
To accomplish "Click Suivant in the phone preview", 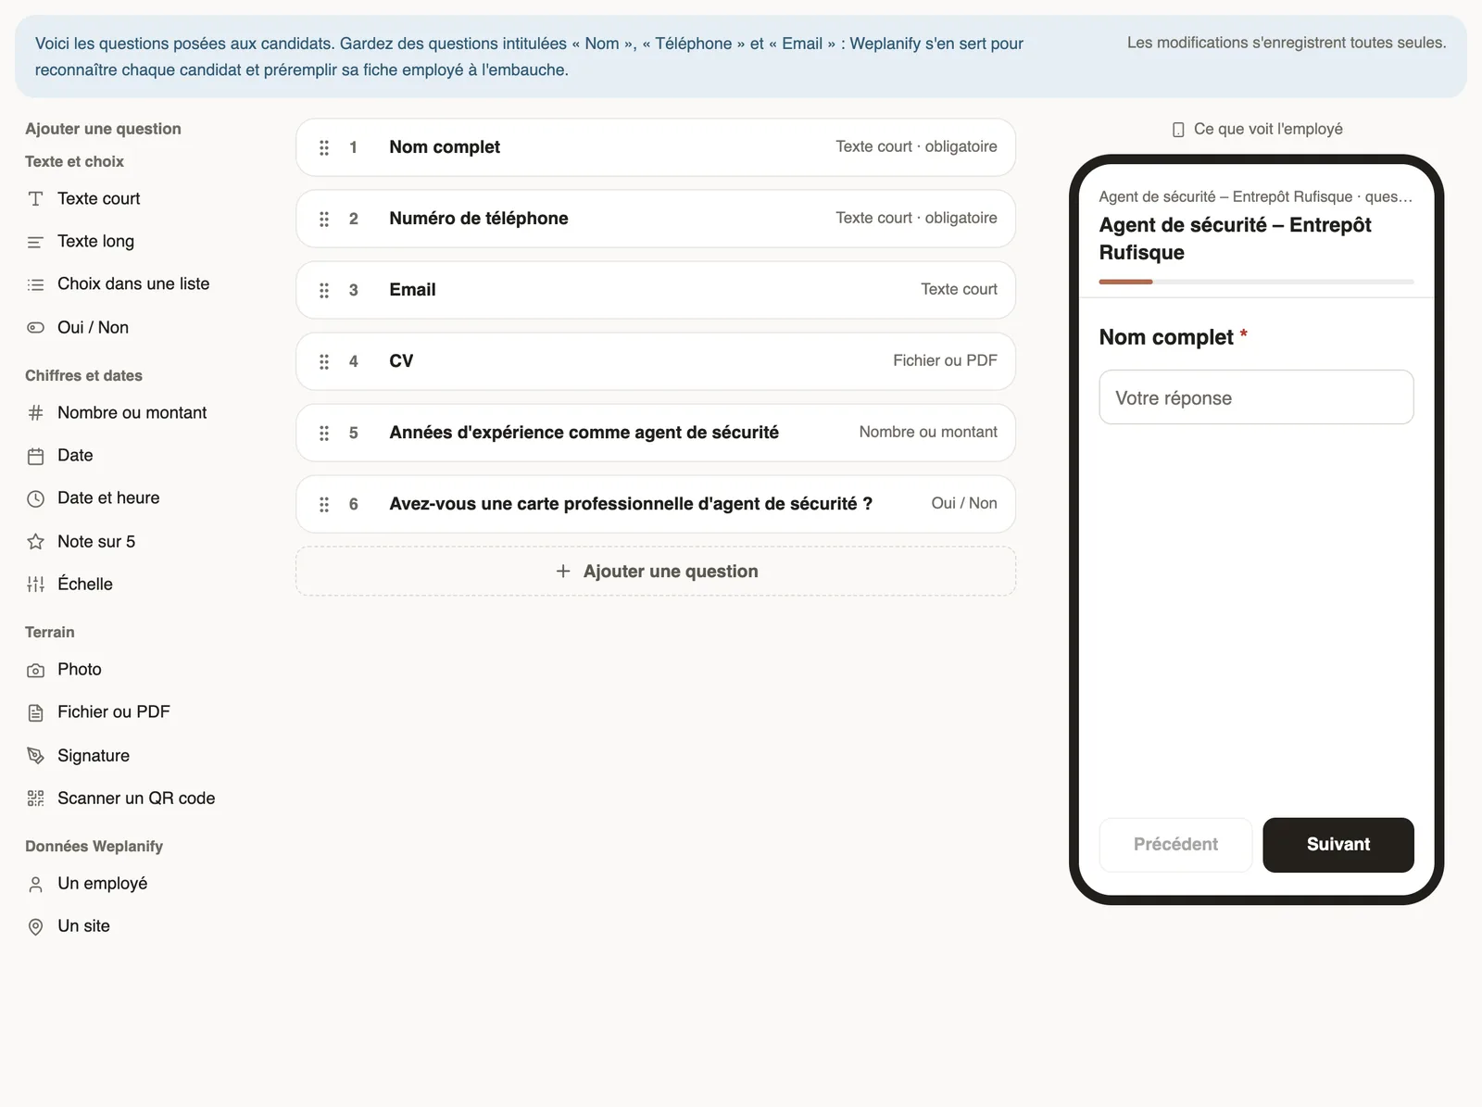I will pos(1338,844).
